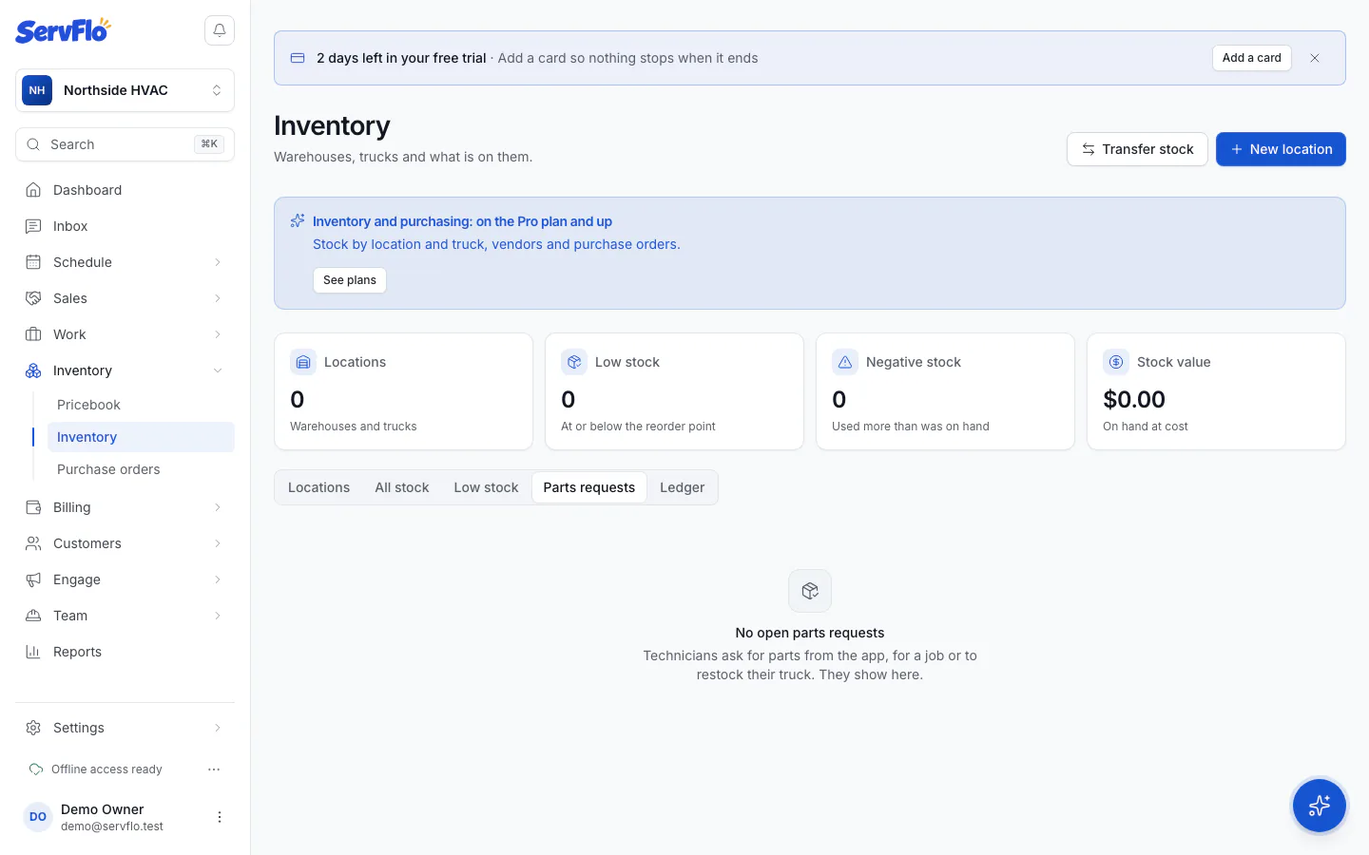Click the ServFlo logo
This screenshot has width=1369, height=855.
[x=63, y=30]
